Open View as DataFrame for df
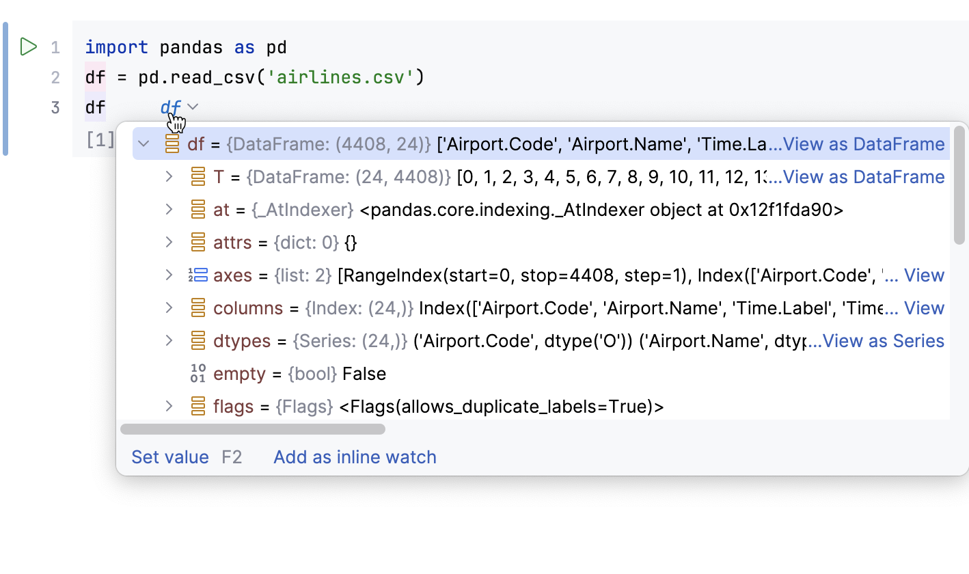This screenshot has height=574, width=969. pos(864,143)
